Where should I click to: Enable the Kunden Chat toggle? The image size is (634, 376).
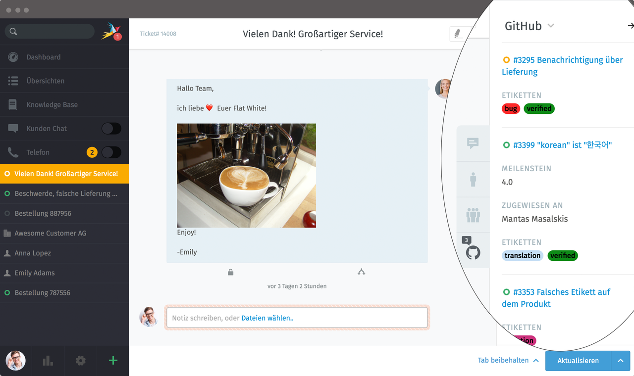point(111,128)
